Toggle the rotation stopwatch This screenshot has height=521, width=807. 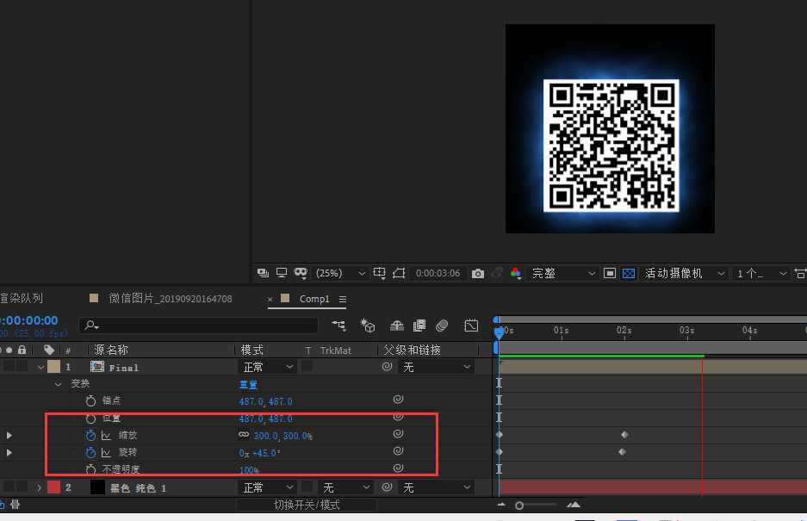point(90,452)
